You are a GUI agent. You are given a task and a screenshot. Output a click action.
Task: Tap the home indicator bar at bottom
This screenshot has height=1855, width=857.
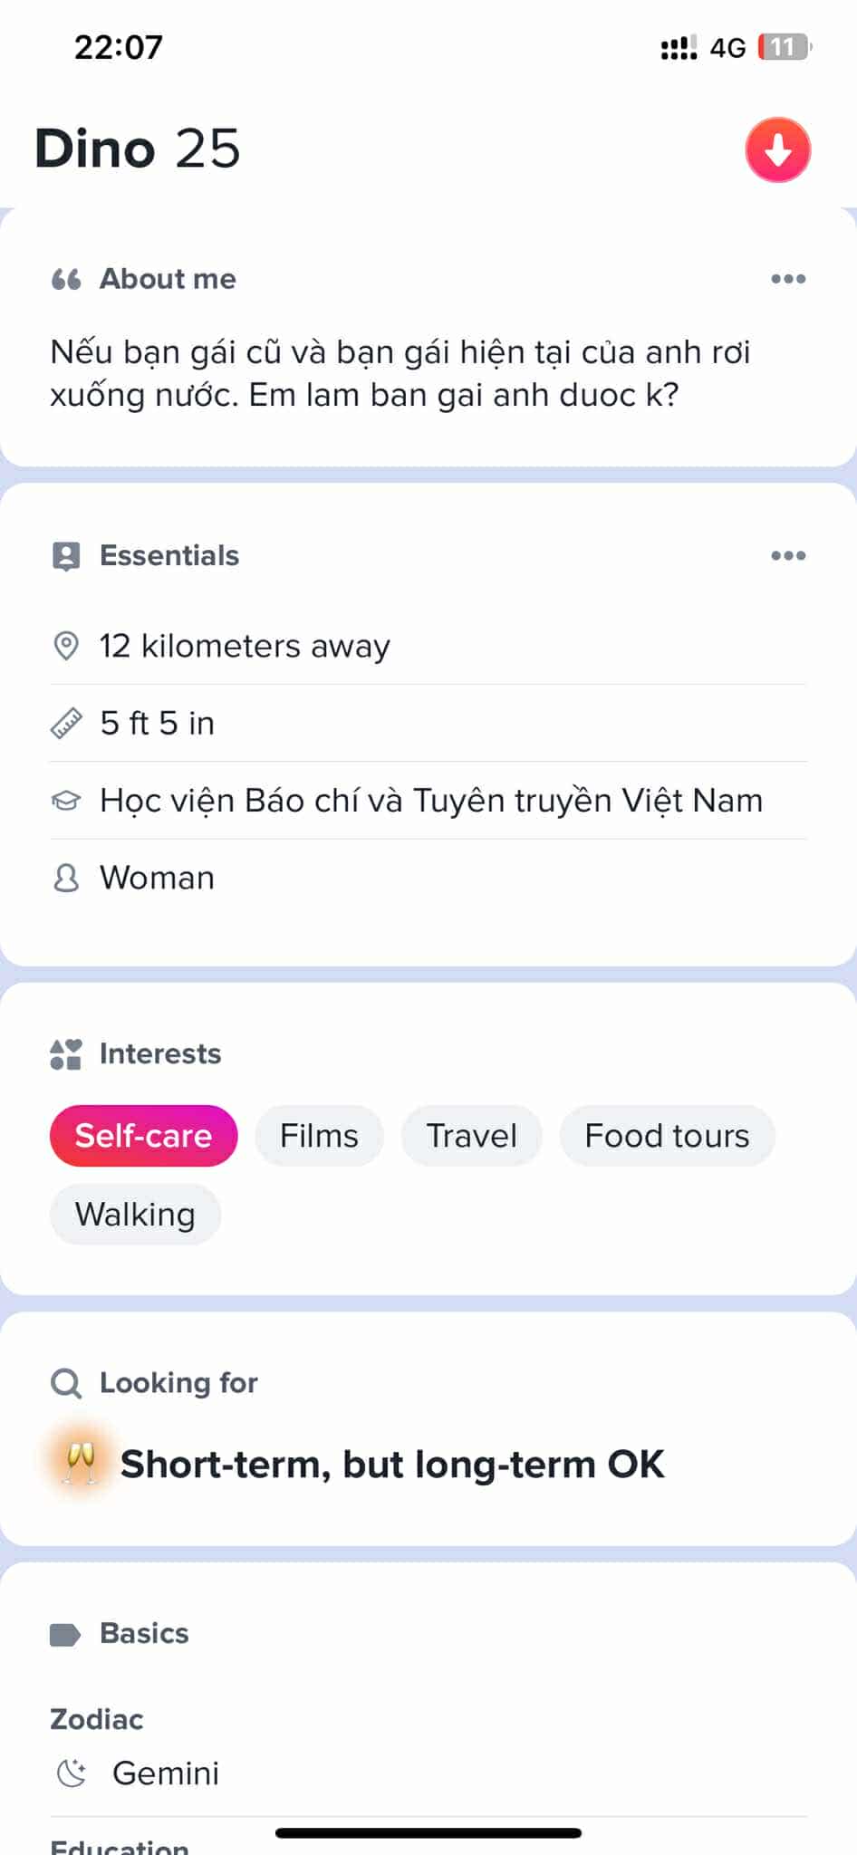pyautogui.click(x=428, y=1833)
